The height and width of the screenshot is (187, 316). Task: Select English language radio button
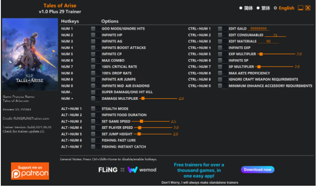(x=275, y=8)
